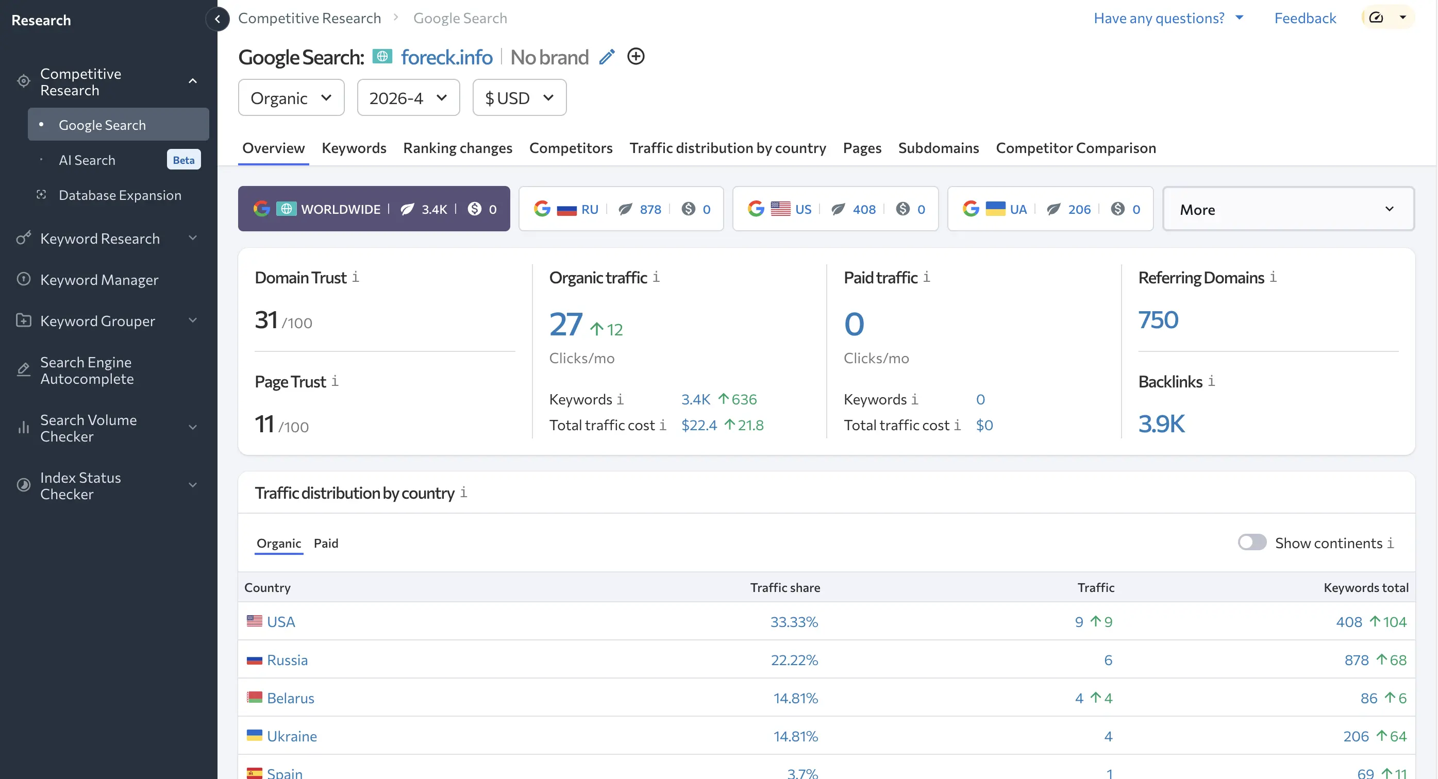Open Database Expansion in the sidebar
The image size is (1438, 779).
click(119, 195)
